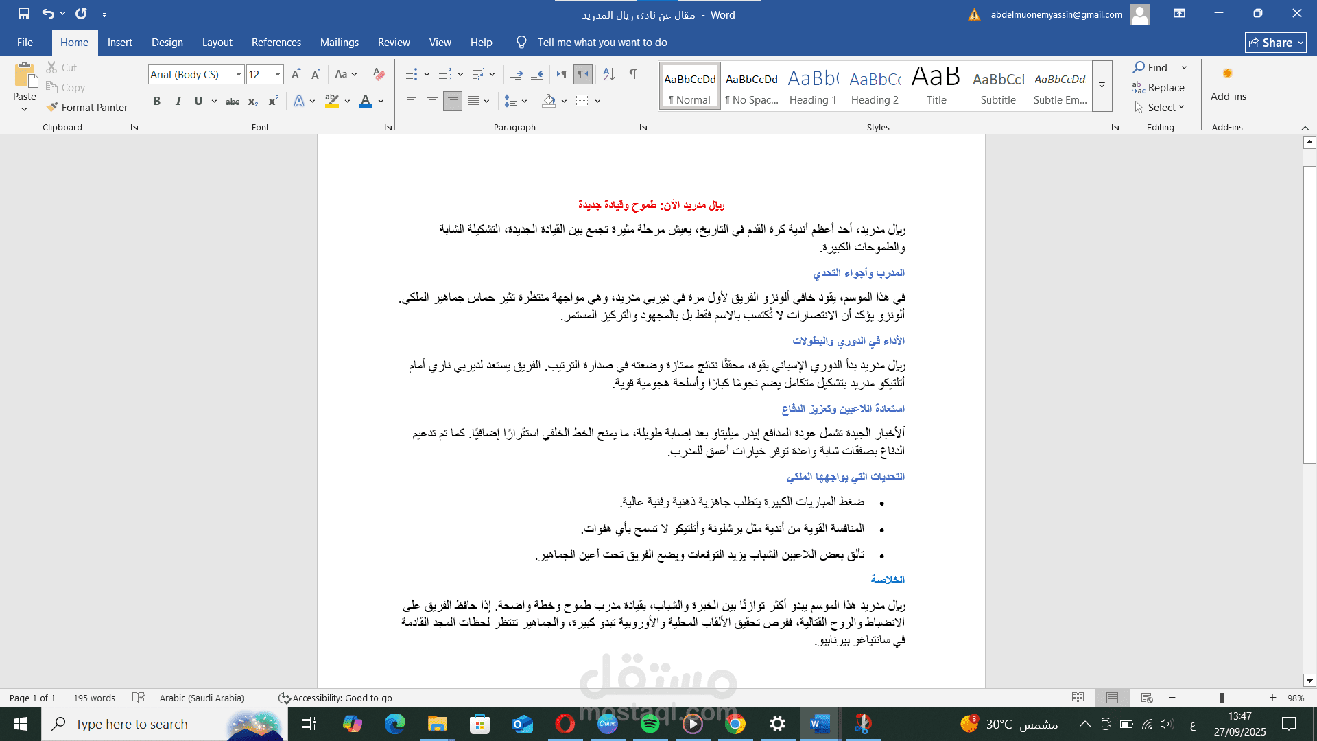Click the zoom slider in status bar
The width and height of the screenshot is (1317, 741).
point(1222,698)
